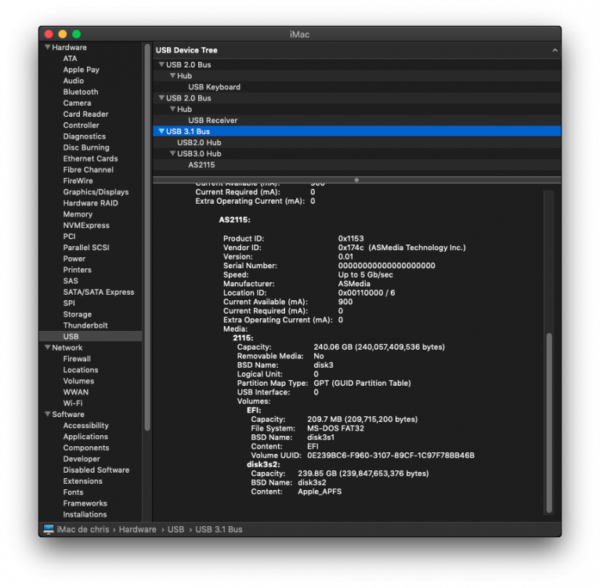Select Graphics/Displays in sidebar
This screenshot has width=600, height=588.
point(96,192)
